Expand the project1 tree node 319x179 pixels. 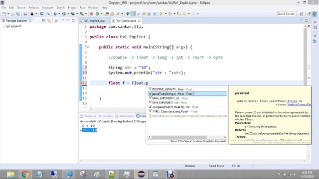point(3,26)
